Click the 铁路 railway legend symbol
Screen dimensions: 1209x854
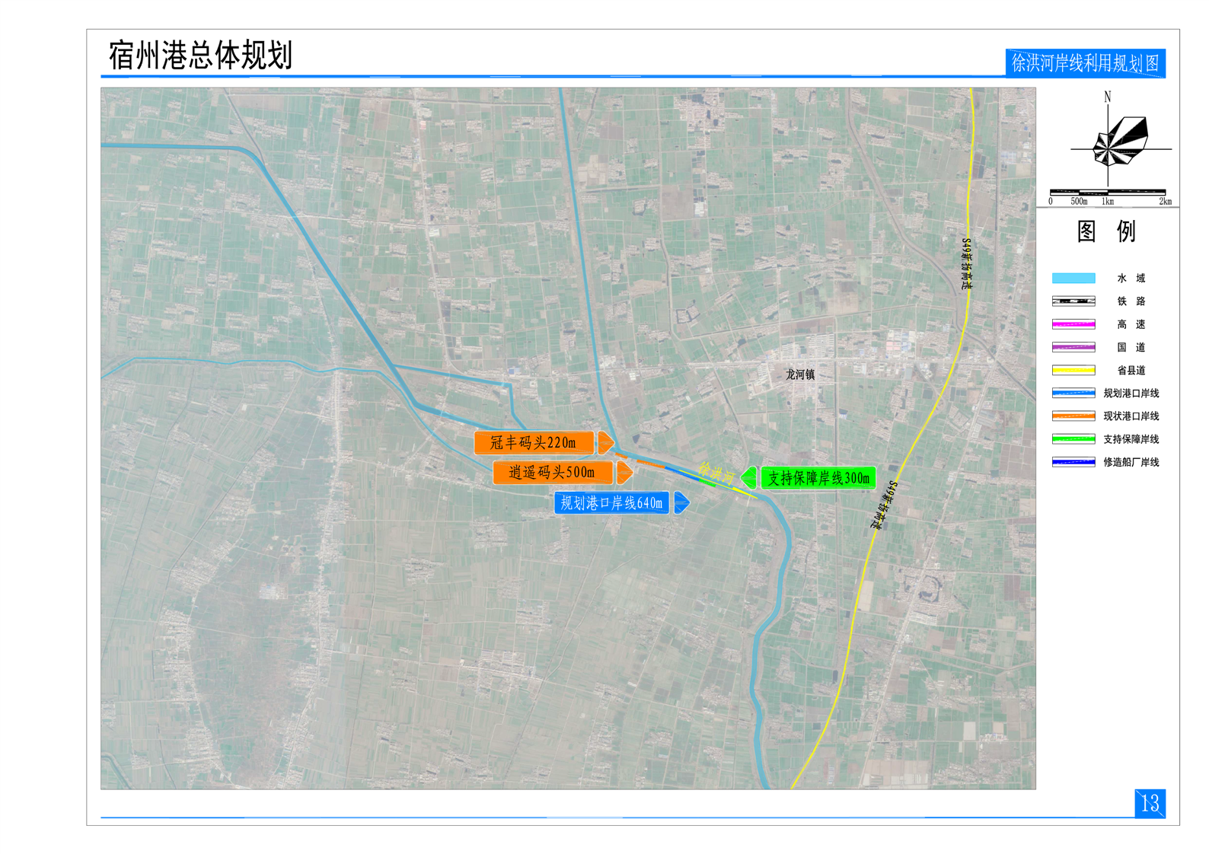pyautogui.click(x=1073, y=301)
